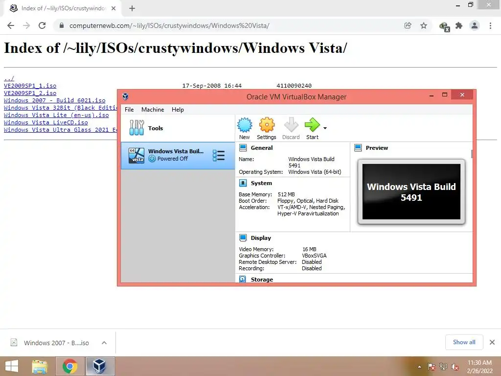Screen dimensions: 501x376
Task: Download Windows Vista Lite en-us iso
Action: pos(56,115)
